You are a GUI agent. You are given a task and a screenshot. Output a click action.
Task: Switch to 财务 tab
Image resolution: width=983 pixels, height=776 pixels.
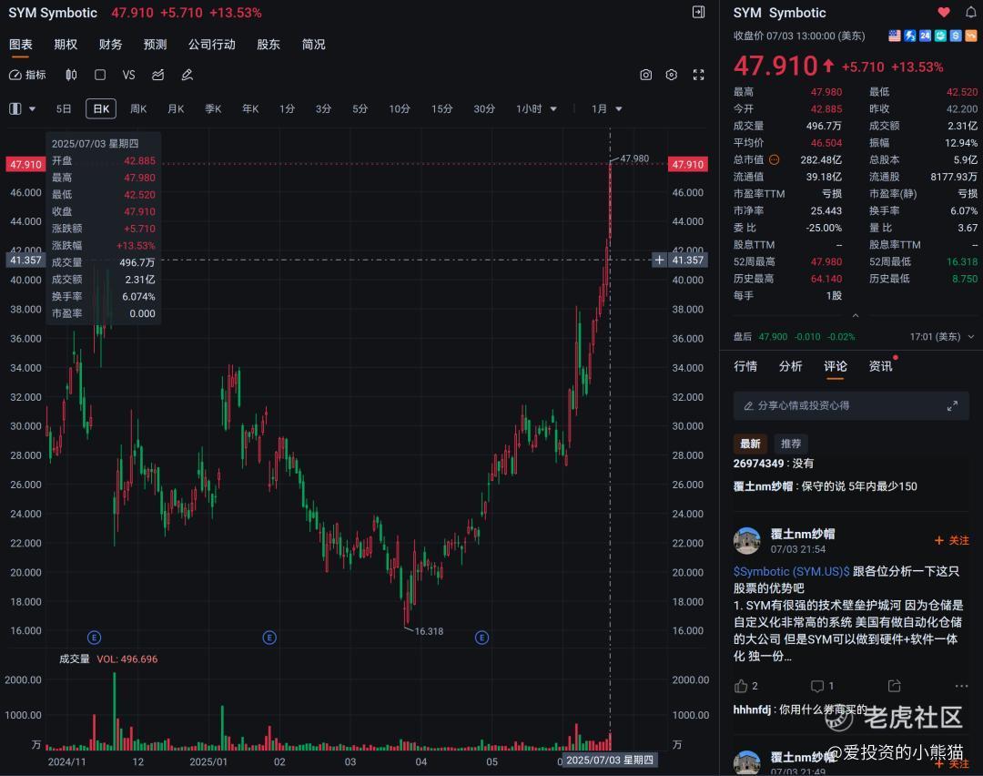click(x=110, y=45)
